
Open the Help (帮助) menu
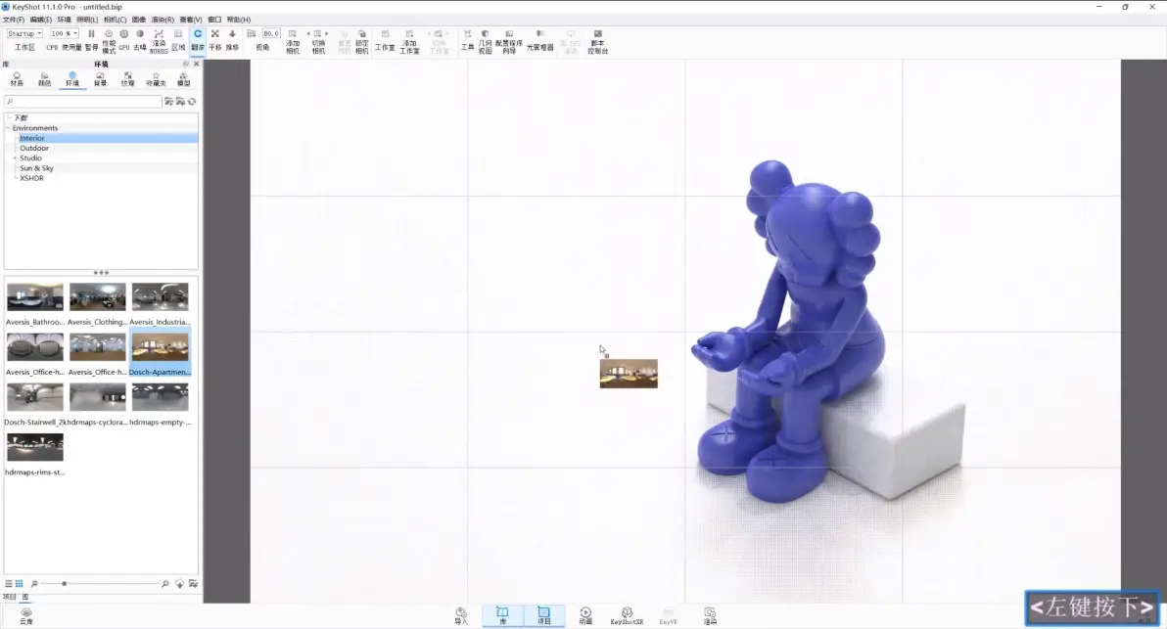click(238, 20)
